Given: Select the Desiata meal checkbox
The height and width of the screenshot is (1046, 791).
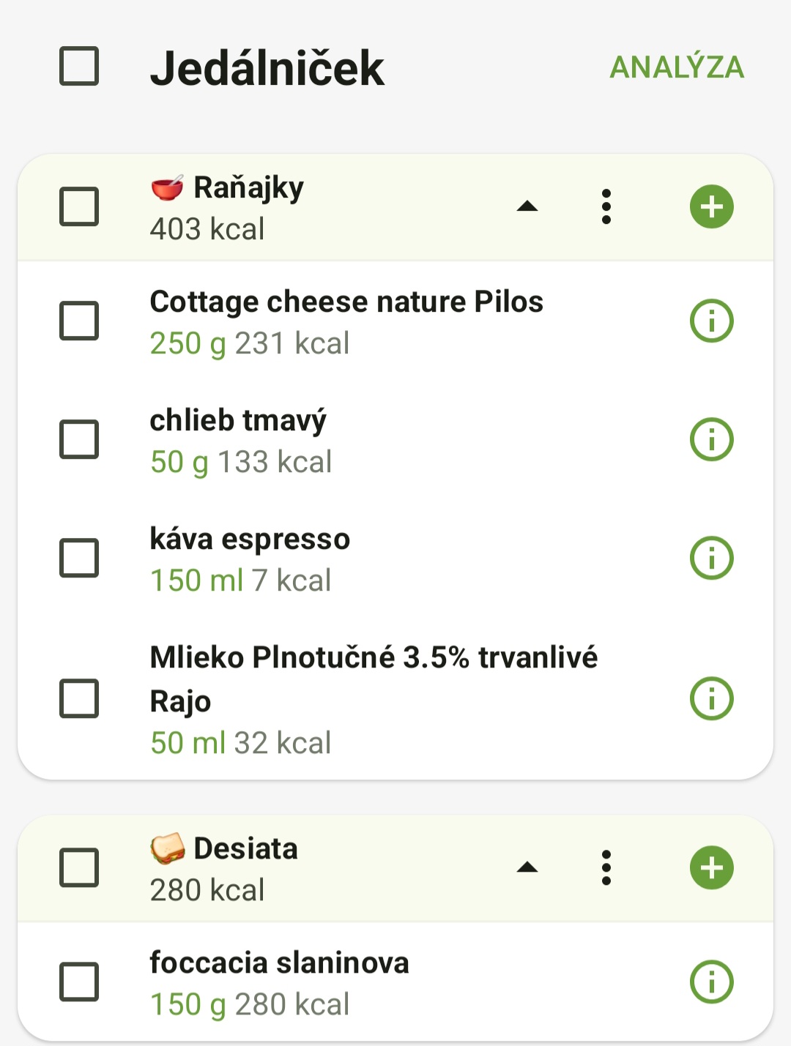Looking at the screenshot, I should tap(79, 867).
